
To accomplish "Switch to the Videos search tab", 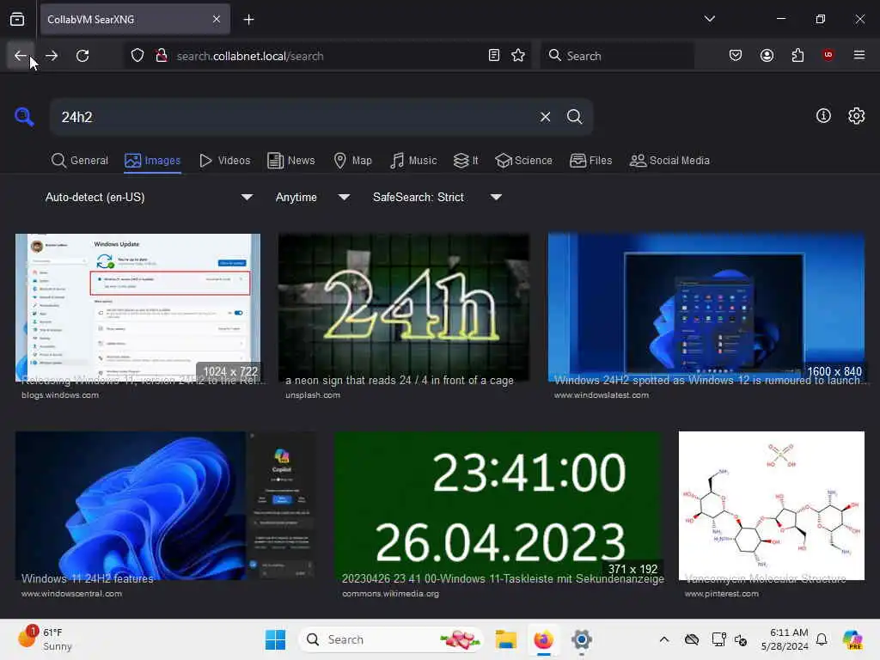I will point(225,161).
